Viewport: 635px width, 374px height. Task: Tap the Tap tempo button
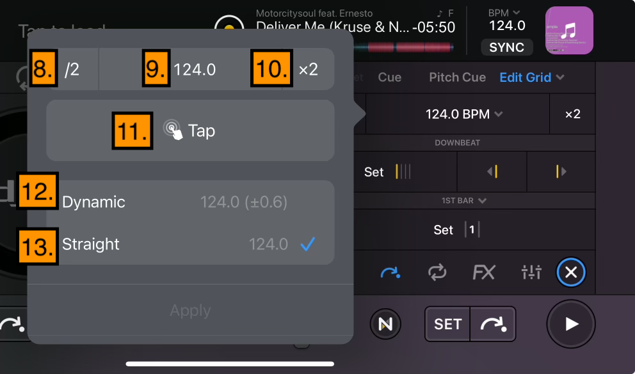[190, 130]
